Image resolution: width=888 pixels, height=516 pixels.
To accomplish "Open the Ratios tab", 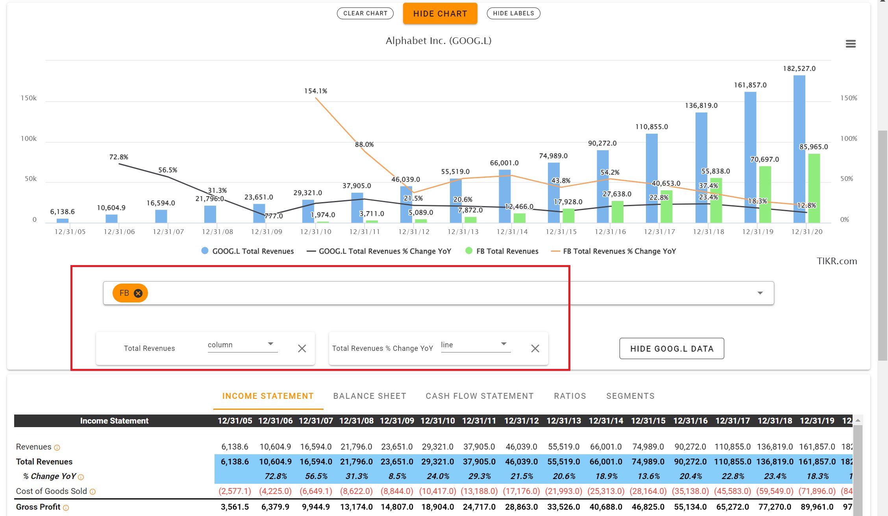I will pyautogui.click(x=570, y=396).
